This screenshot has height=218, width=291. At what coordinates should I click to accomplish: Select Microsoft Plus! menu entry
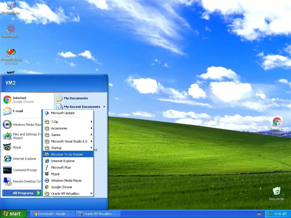tap(68, 167)
